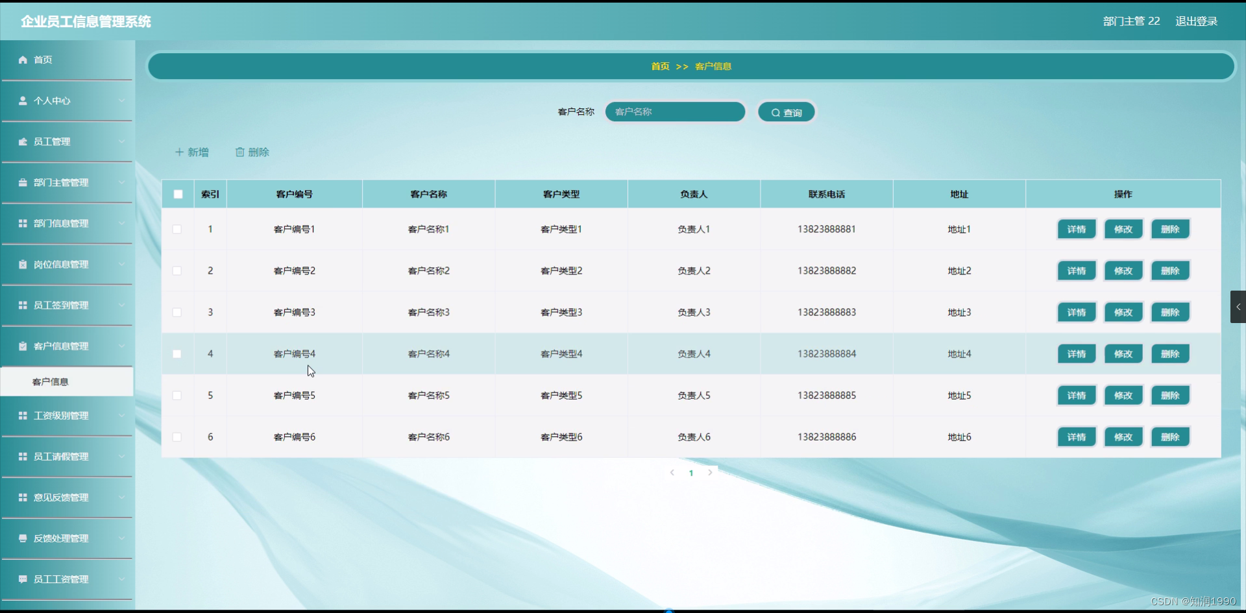
Task: Open 首页 via the breadcrumb link
Action: tap(660, 66)
